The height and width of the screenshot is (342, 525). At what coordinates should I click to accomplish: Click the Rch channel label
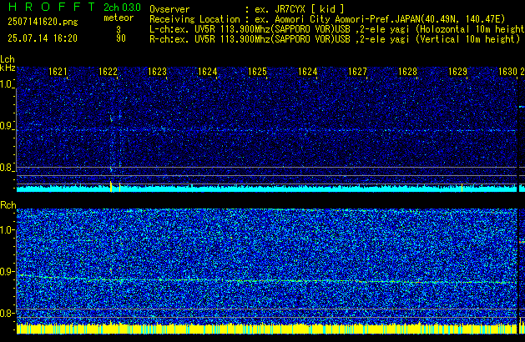point(8,205)
